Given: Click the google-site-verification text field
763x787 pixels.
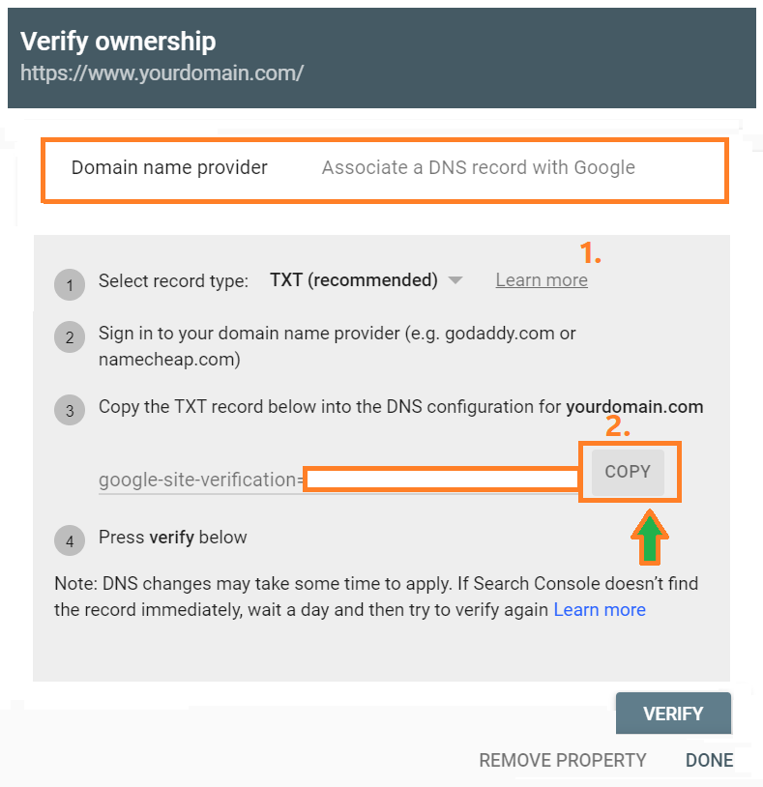Looking at the screenshot, I should click(x=338, y=480).
